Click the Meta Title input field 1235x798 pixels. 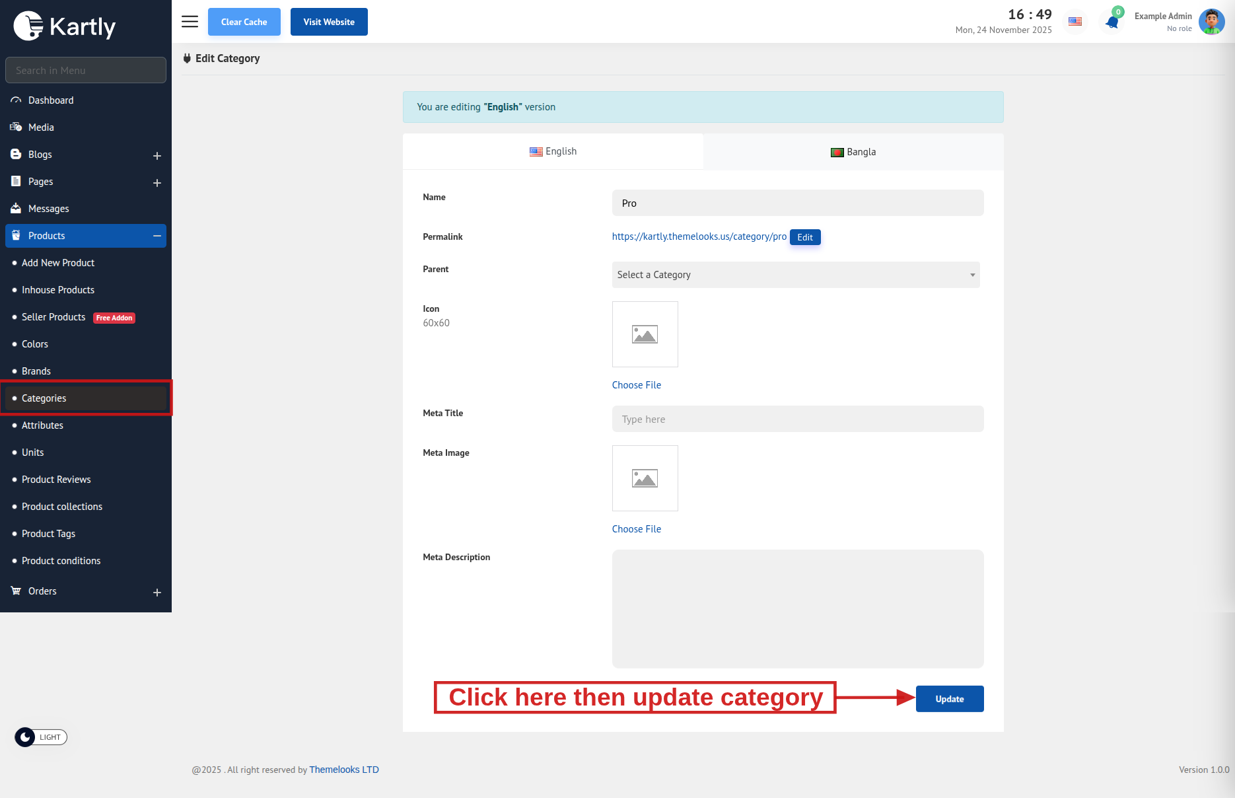tap(797, 419)
